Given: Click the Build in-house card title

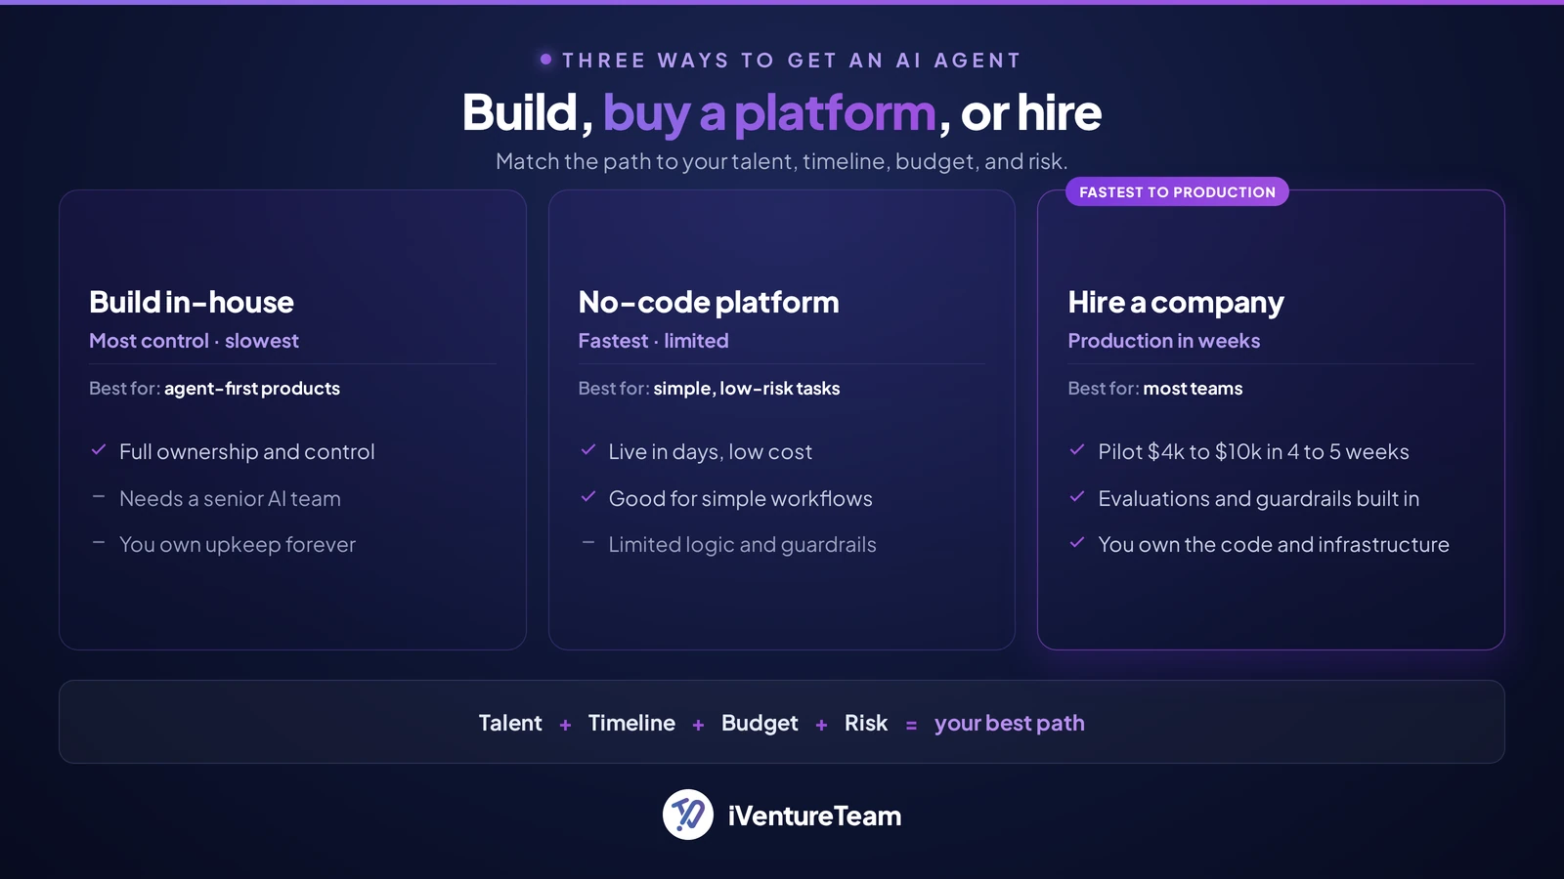Looking at the screenshot, I should point(192,302).
